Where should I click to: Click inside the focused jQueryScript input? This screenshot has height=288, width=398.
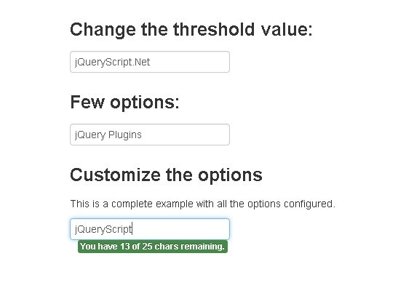coord(150,229)
